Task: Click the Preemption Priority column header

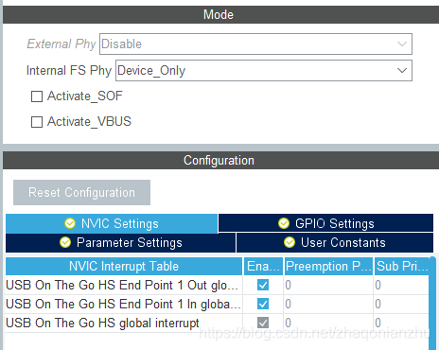Action: [x=328, y=267]
